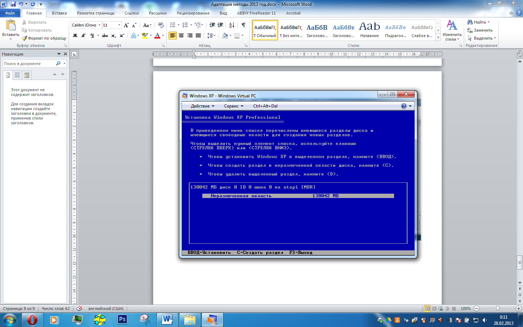Switch to Вставка ribbon tab

tap(59, 13)
